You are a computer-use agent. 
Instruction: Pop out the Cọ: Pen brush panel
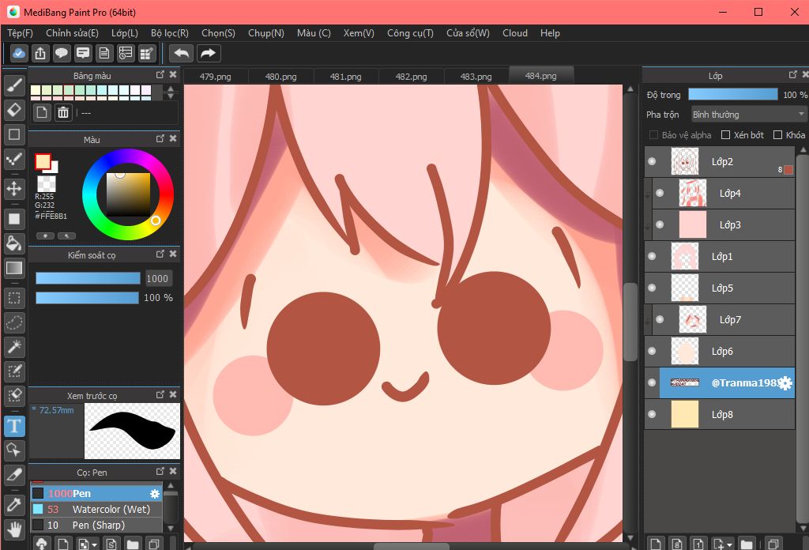point(160,472)
